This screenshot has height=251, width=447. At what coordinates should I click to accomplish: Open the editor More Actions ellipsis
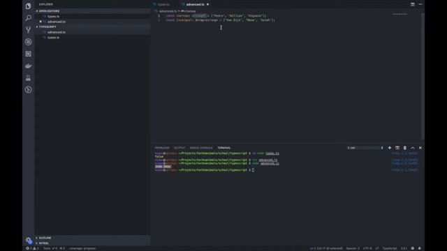click(420, 4)
